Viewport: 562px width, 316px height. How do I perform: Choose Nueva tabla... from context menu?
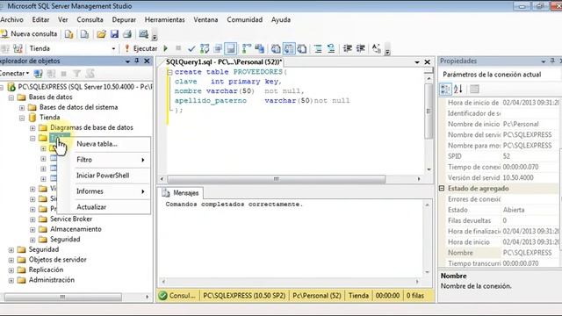pos(104,144)
